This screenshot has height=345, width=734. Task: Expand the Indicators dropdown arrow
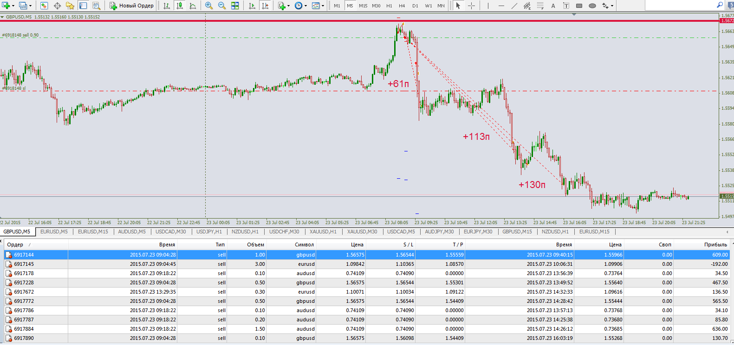289,6
